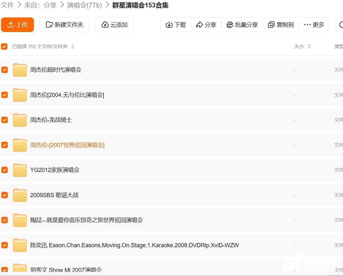Create a folder with 新建文件夹
Viewport: 343px width, 276px height.
64,25
